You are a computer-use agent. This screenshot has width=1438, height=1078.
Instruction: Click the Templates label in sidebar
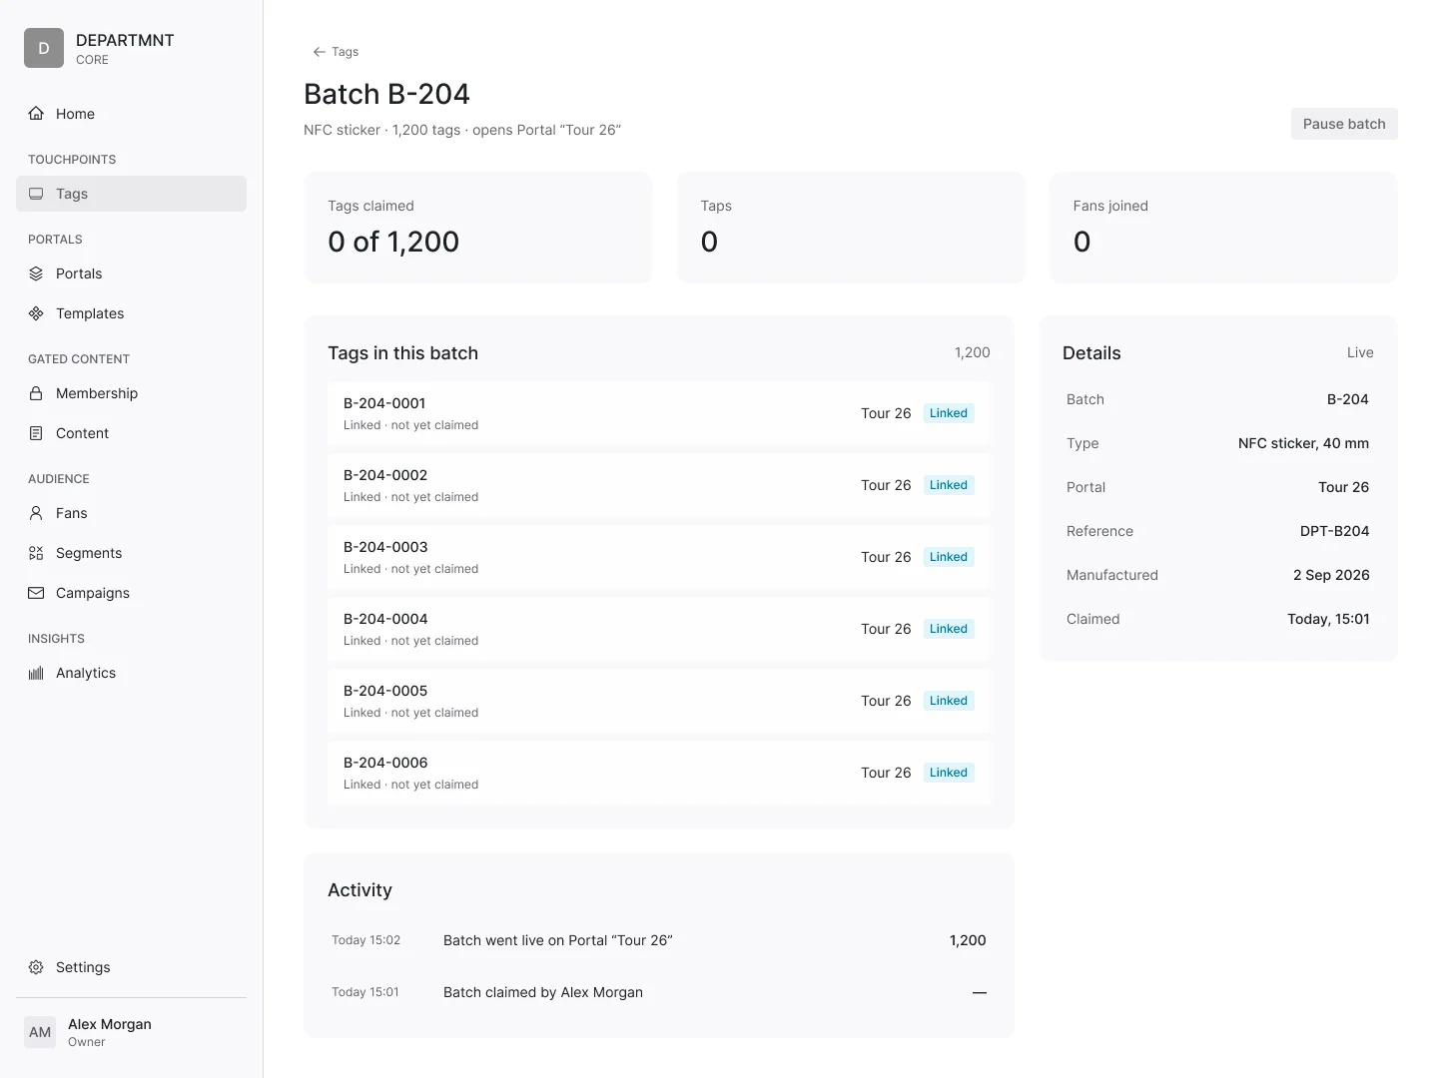pos(90,313)
